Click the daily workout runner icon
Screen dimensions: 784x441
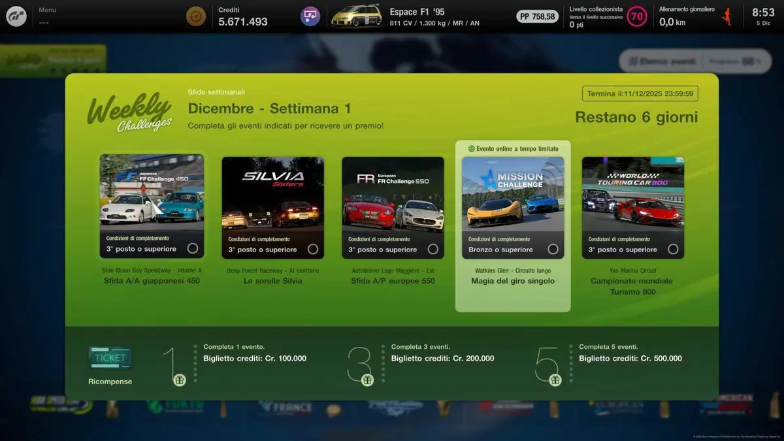click(727, 17)
